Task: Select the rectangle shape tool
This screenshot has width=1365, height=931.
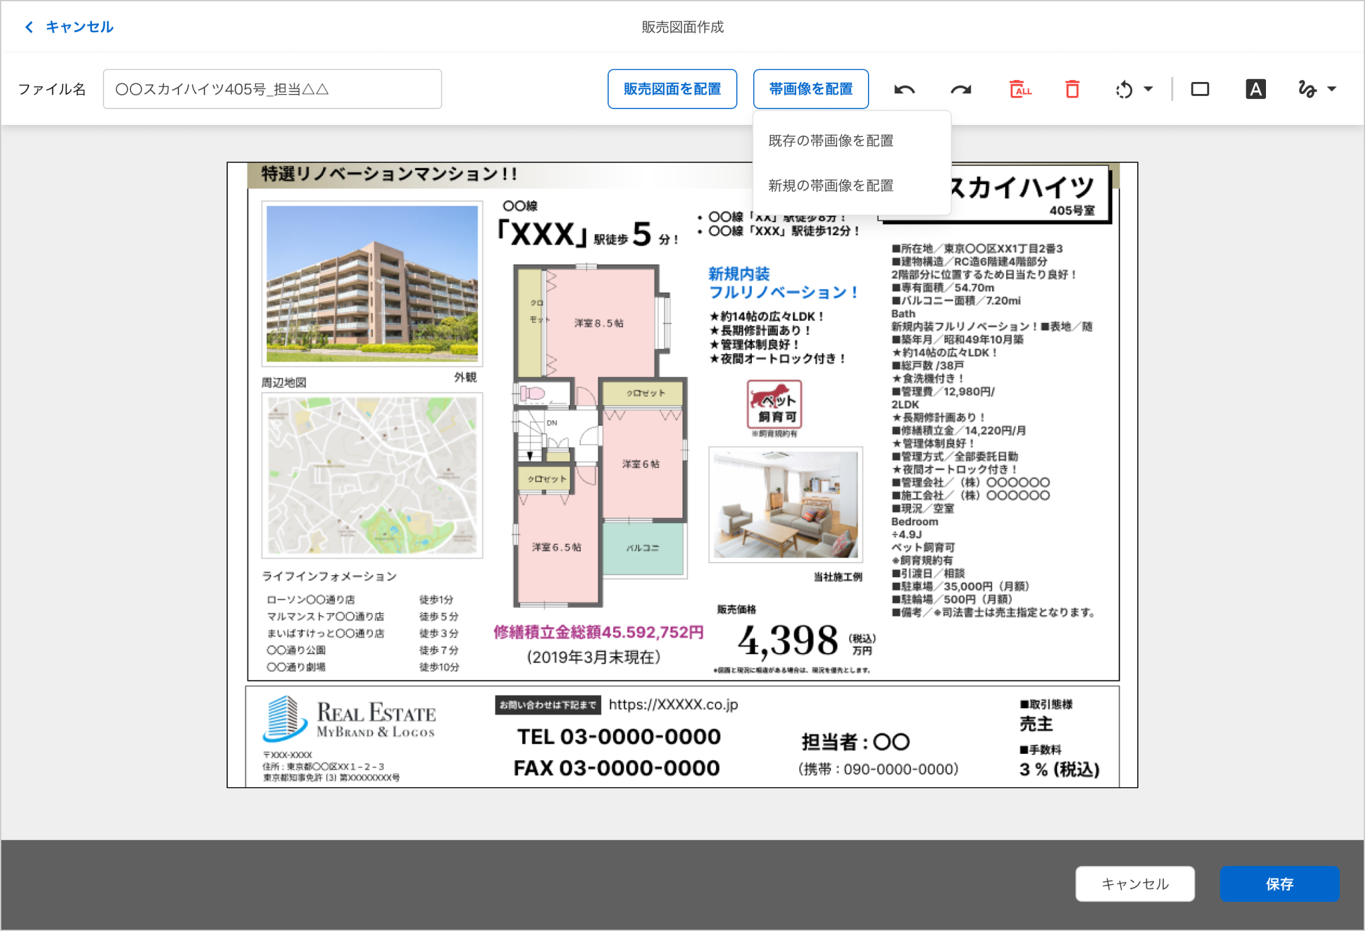Action: click(1200, 90)
